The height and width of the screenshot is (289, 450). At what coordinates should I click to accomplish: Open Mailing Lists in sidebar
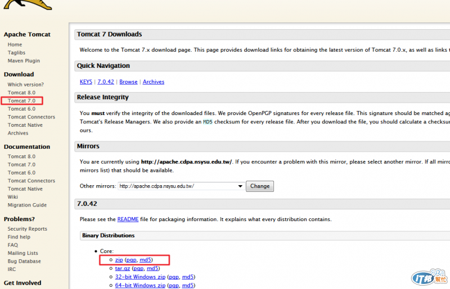click(22, 253)
